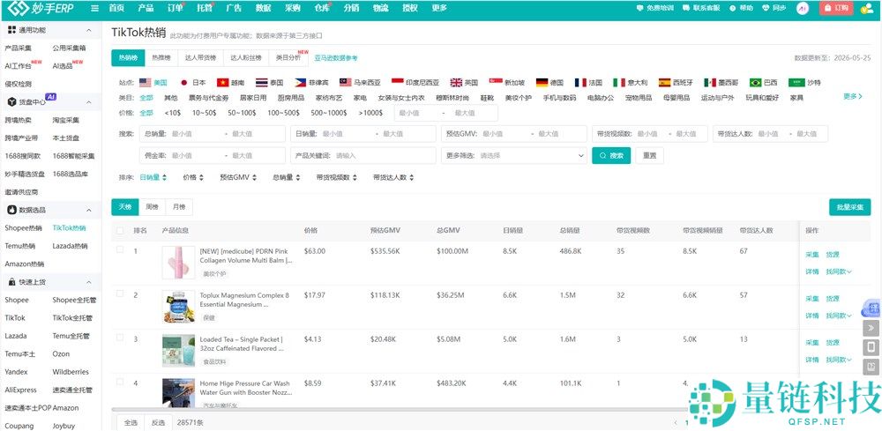Open 找同款 dropdown for Toplux Magnesium row
The width and height of the screenshot is (882, 431).
pos(839,316)
